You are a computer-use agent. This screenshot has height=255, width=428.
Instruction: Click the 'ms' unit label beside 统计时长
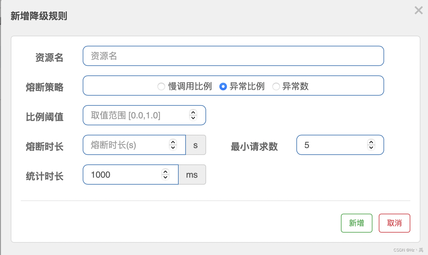coord(192,175)
